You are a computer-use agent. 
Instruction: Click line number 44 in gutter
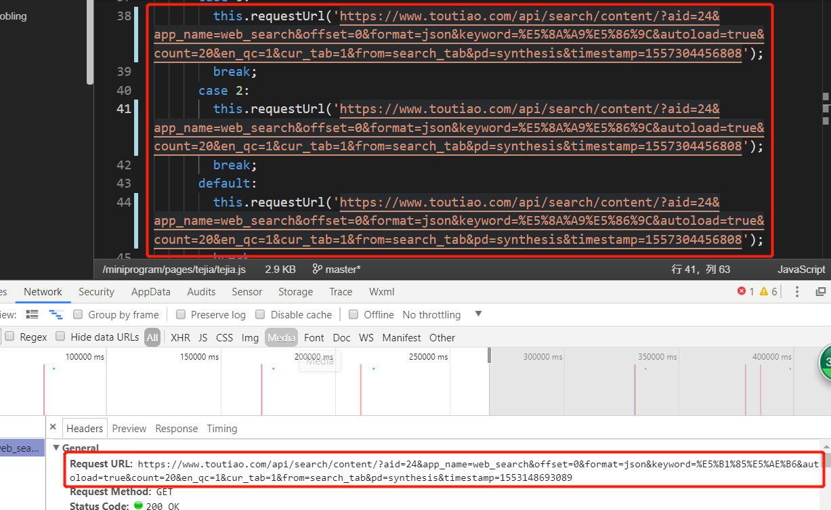pyautogui.click(x=124, y=202)
